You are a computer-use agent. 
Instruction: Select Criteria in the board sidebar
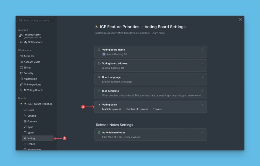[x=31, y=116]
